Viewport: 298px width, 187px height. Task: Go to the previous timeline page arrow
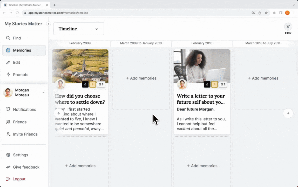click(59, 113)
